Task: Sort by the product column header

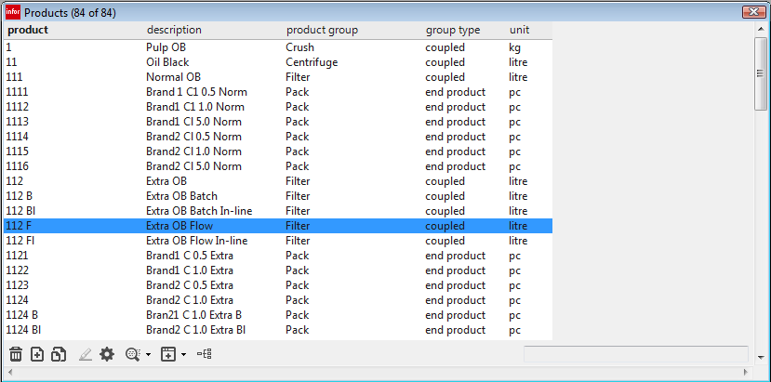Action: 28,30
